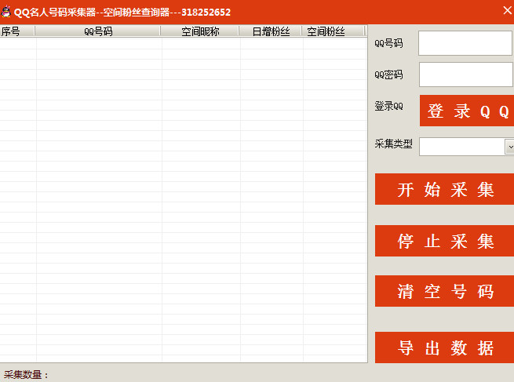Sort by the 序号 column header
This screenshot has width=514, height=382.
point(11,31)
